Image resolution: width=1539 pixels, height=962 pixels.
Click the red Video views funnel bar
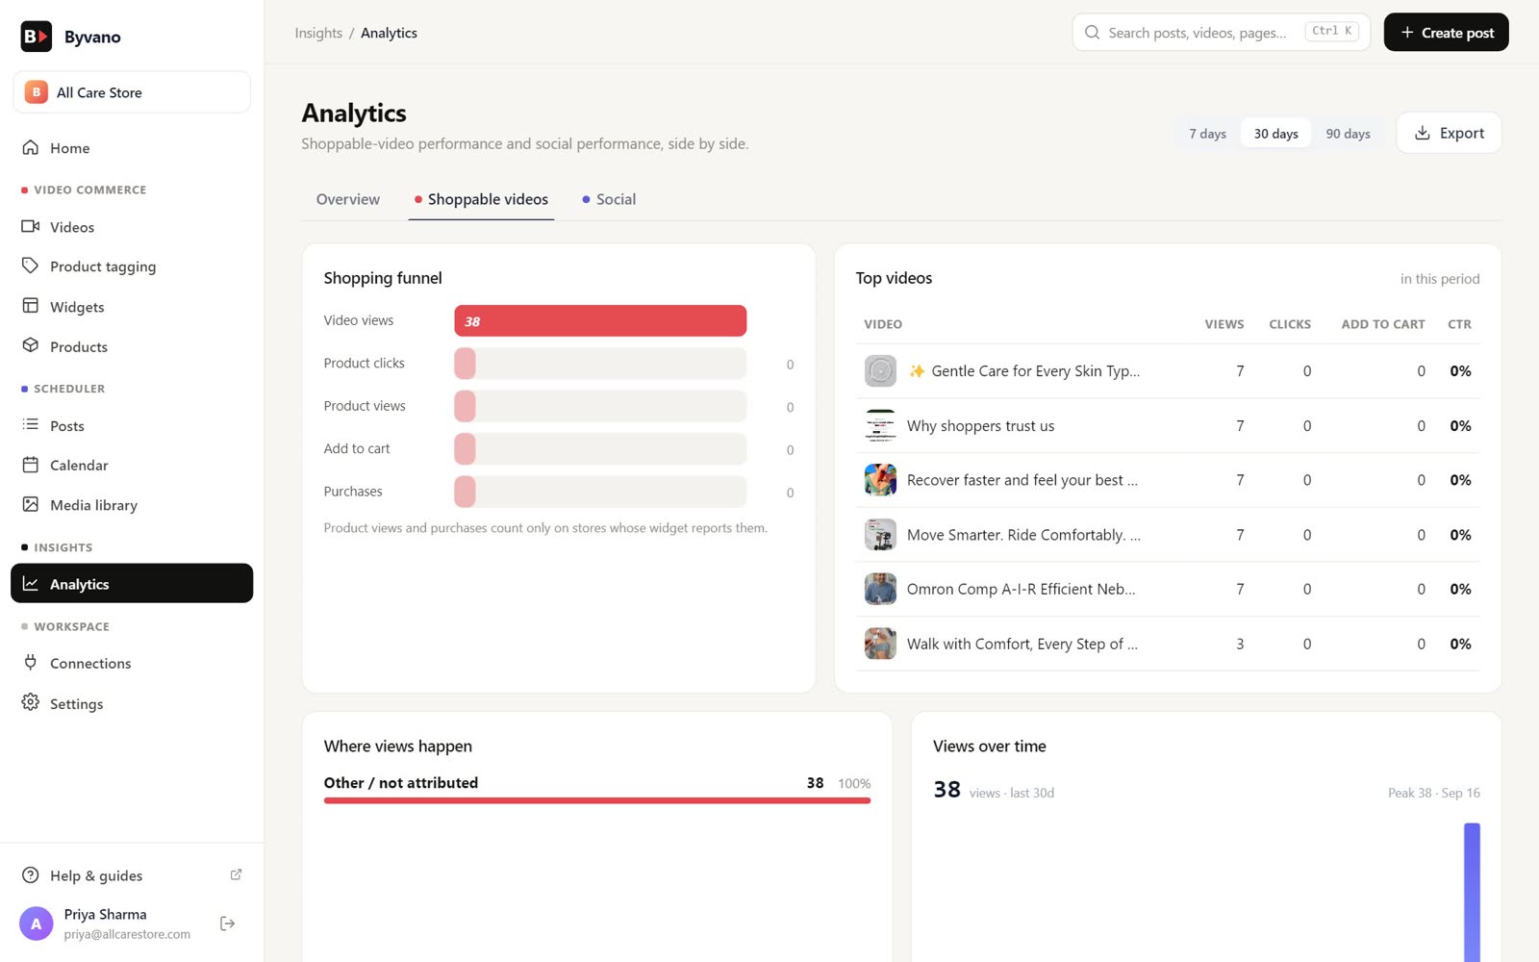(x=600, y=320)
